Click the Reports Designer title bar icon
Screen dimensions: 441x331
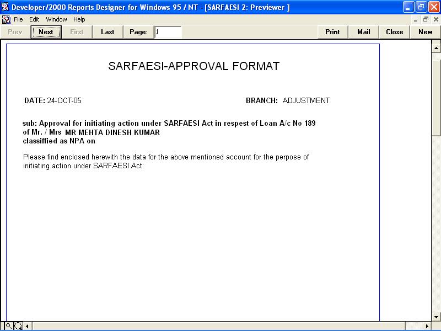pos(6,7)
